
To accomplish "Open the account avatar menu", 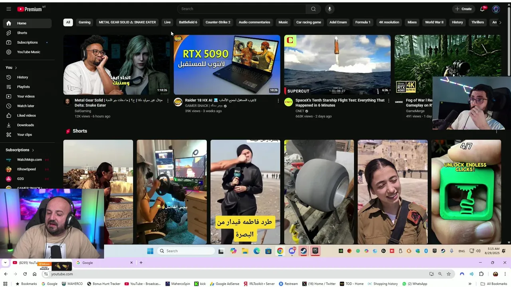I will tap(496, 9).
